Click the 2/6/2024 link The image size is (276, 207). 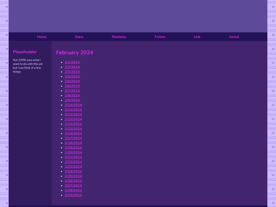(x=72, y=86)
